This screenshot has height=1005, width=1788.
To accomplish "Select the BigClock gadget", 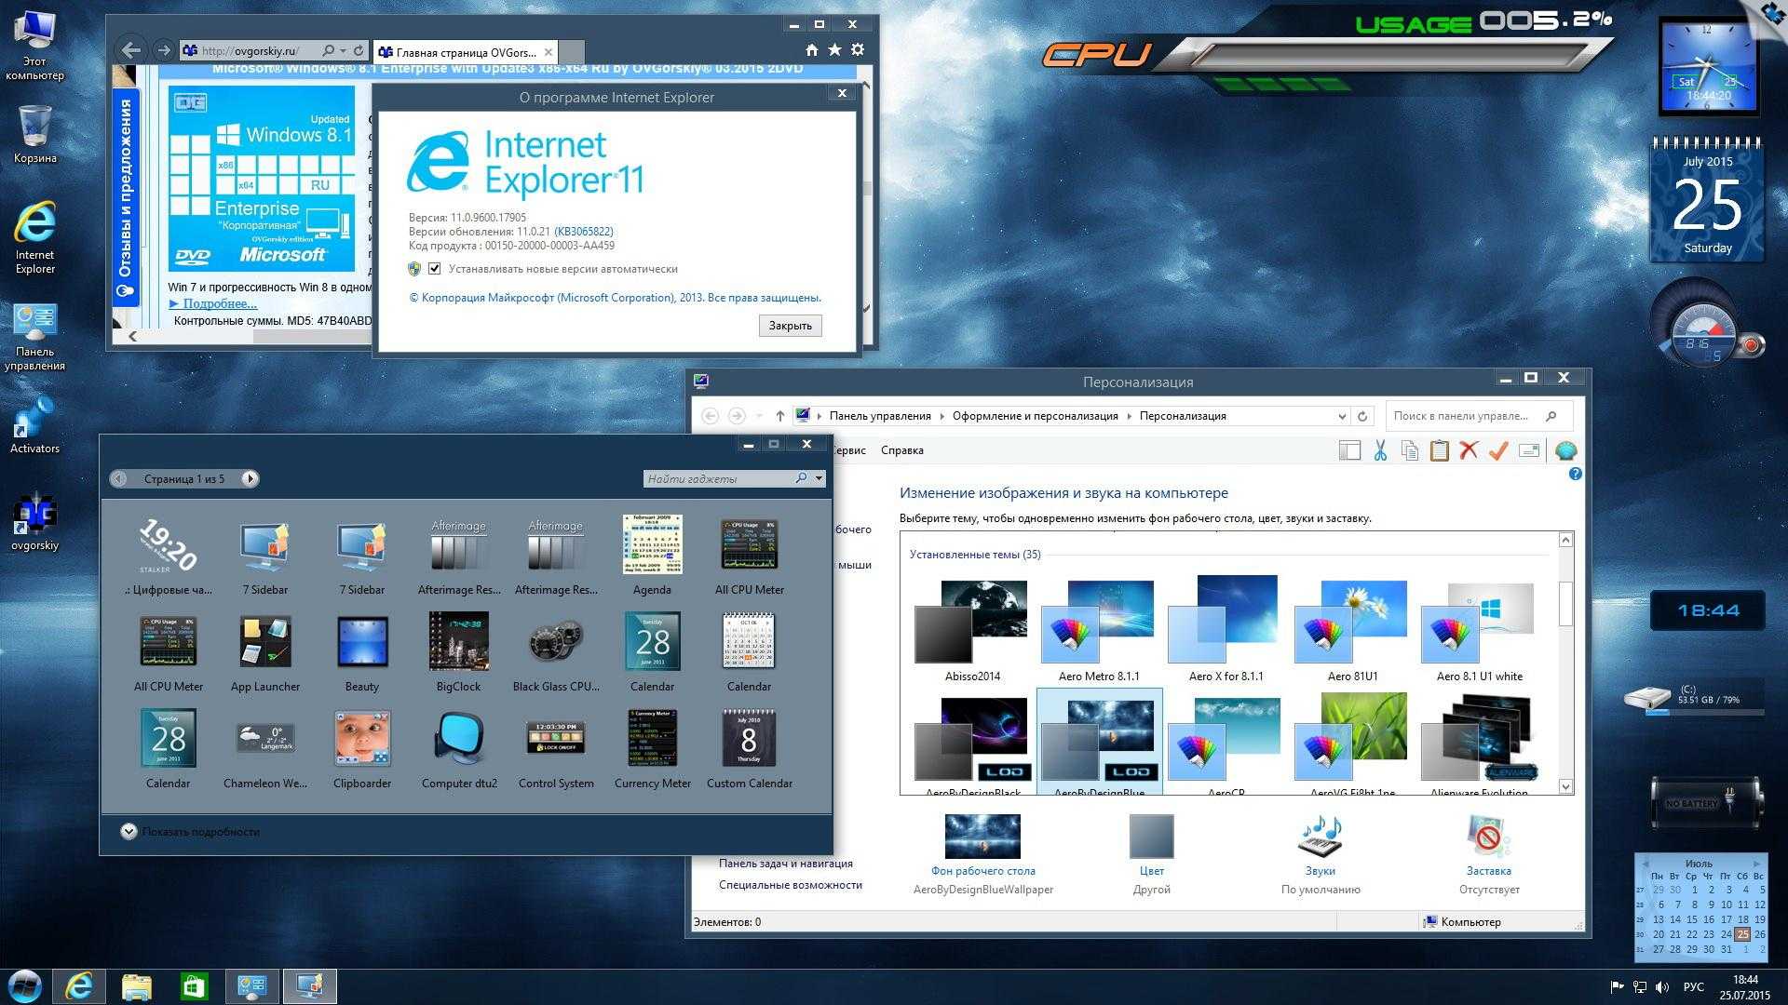I will 458,642.
